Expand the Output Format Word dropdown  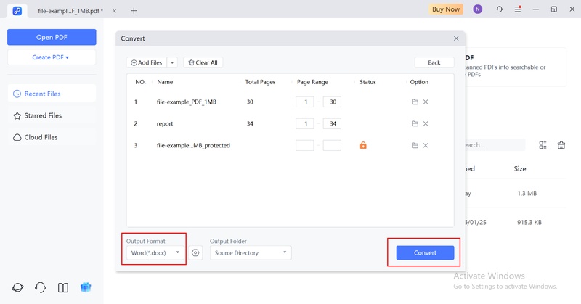153,253
